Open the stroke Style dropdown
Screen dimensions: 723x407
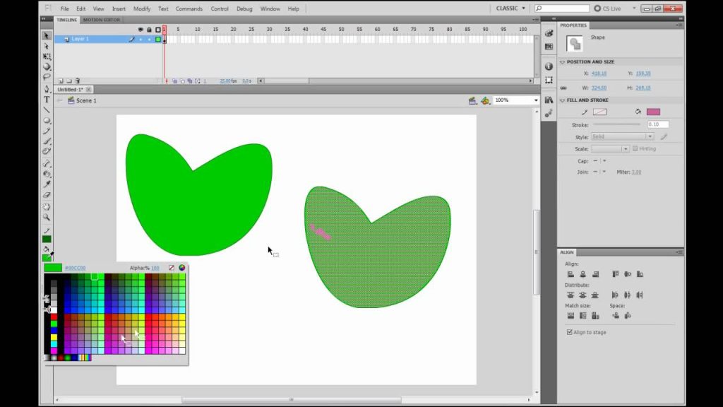point(623,136)
